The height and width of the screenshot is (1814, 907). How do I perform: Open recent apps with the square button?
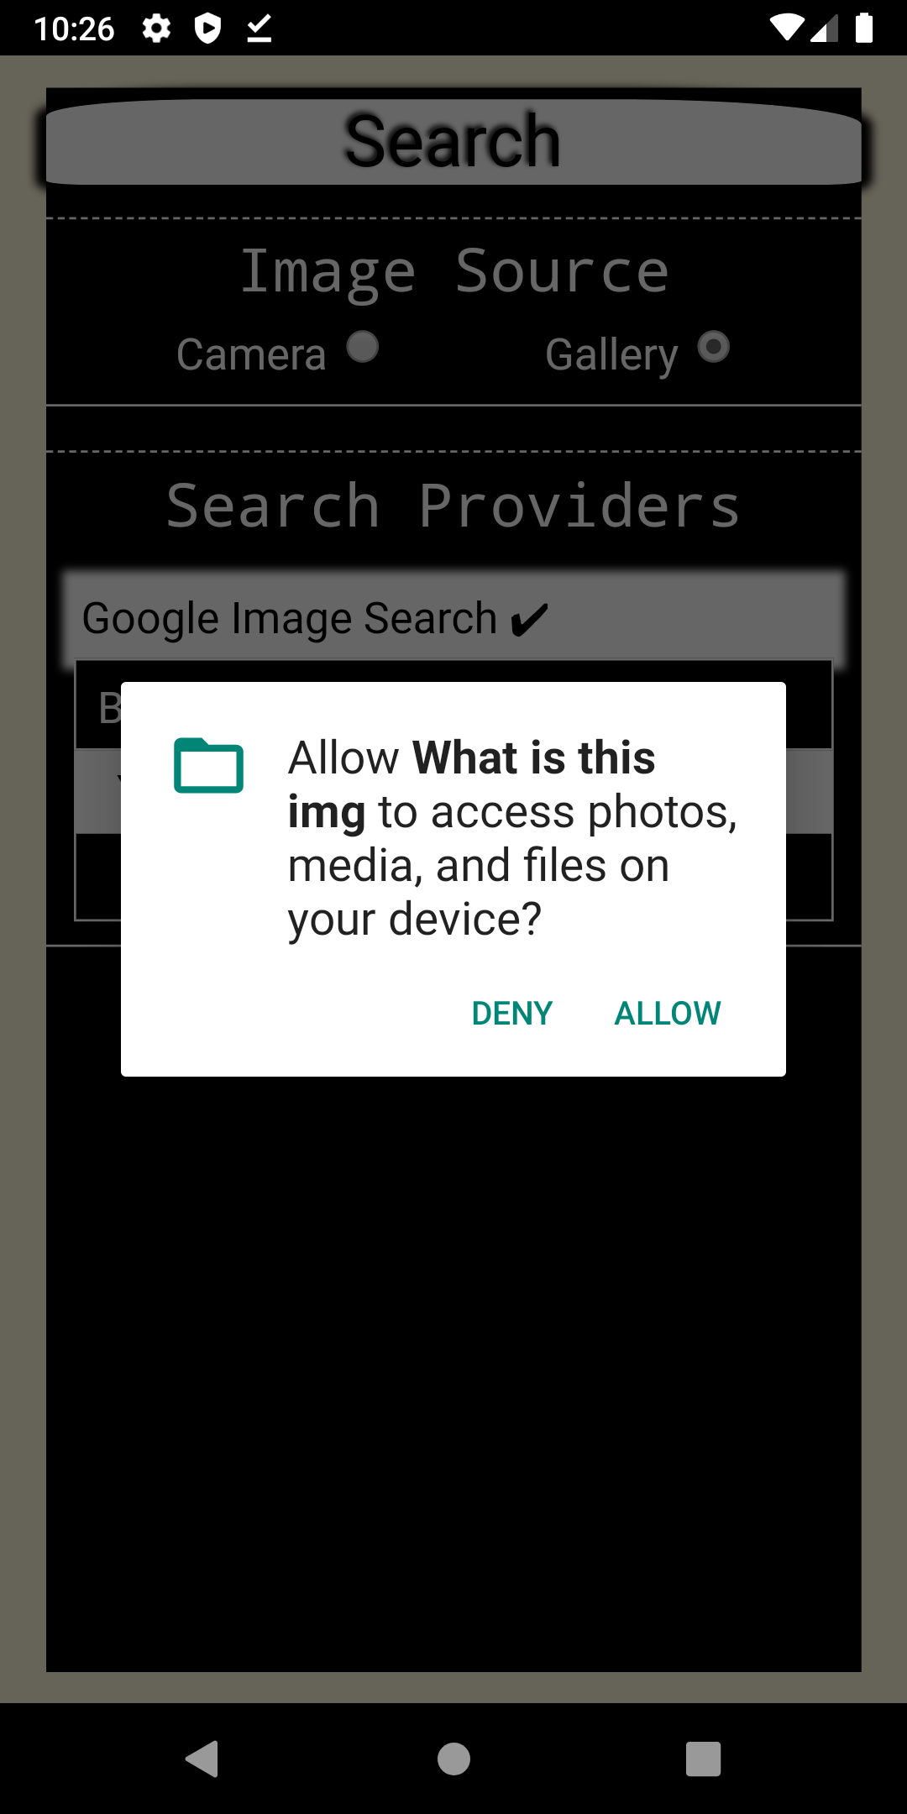pos(704,1759)
